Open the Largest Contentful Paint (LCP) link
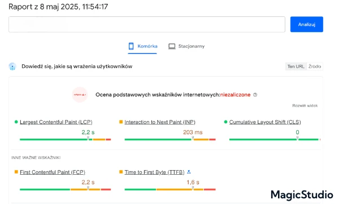 (56, 122)
